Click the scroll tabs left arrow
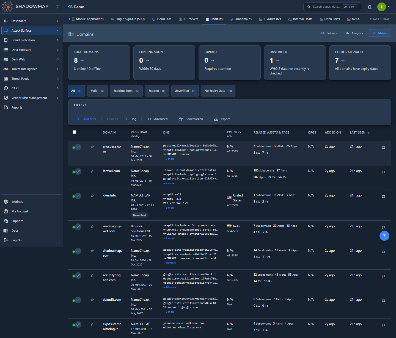Viewport: 396px width, 338px height. [69, 19]
